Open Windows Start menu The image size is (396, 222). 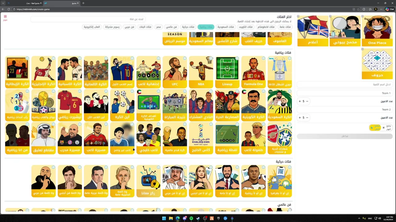pyautogui.click(x=164, y=218)
